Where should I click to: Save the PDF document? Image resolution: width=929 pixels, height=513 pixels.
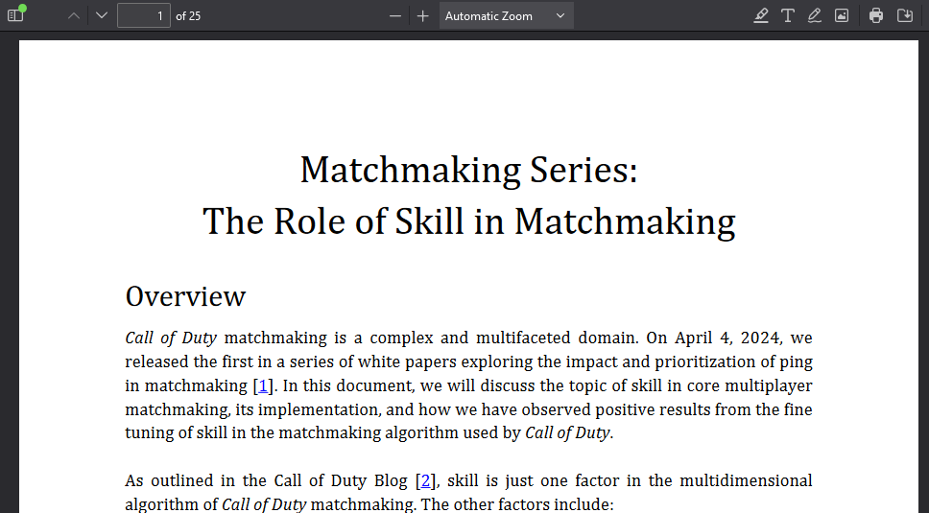[904, 15]
